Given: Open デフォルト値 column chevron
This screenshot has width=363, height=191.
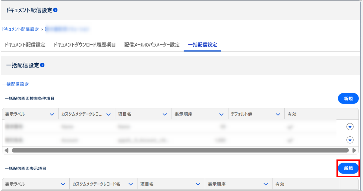Looking at the screenshot, I should pyautogui.click(x=278, y=114).
